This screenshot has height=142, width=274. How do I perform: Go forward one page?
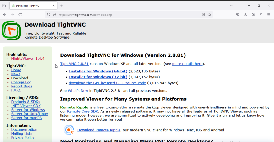[x=12, y=15]
